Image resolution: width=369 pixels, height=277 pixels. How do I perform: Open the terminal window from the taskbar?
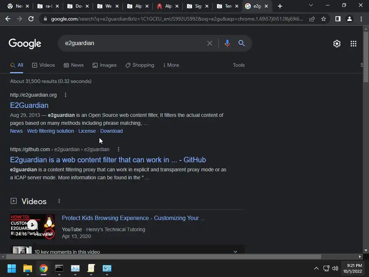click(59, 268)
